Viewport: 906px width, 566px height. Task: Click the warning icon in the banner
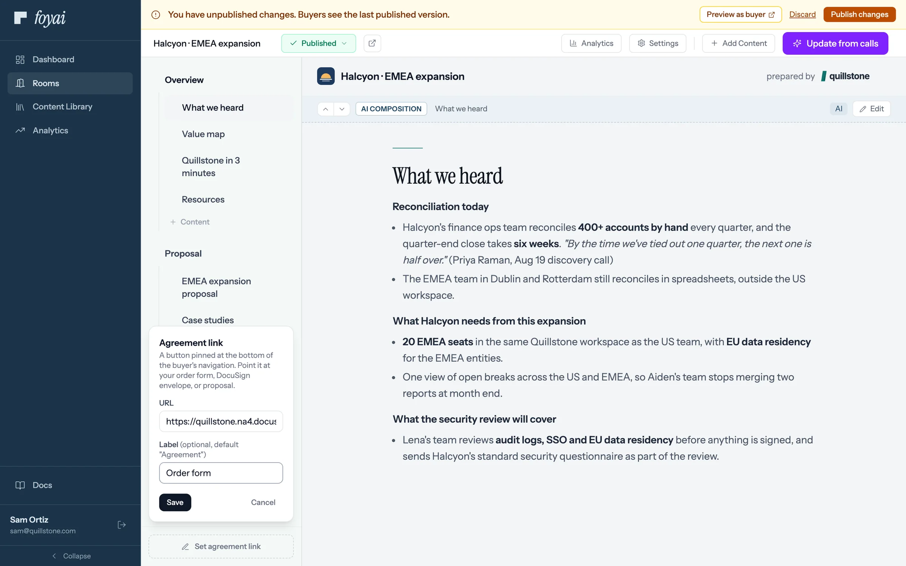click(x=156, y=15)
